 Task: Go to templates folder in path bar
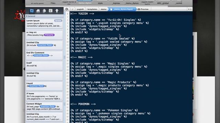point(92,9)
